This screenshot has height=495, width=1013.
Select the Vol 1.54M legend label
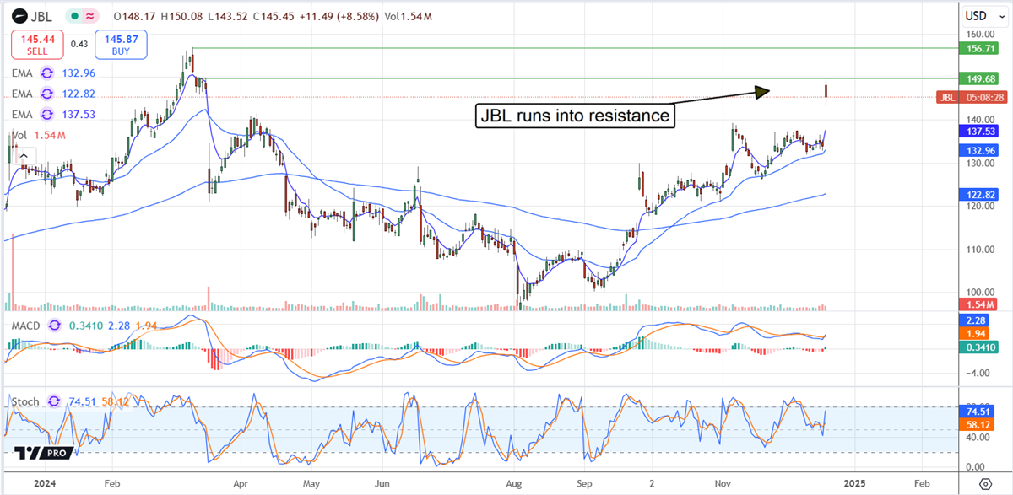click(38, 135)
